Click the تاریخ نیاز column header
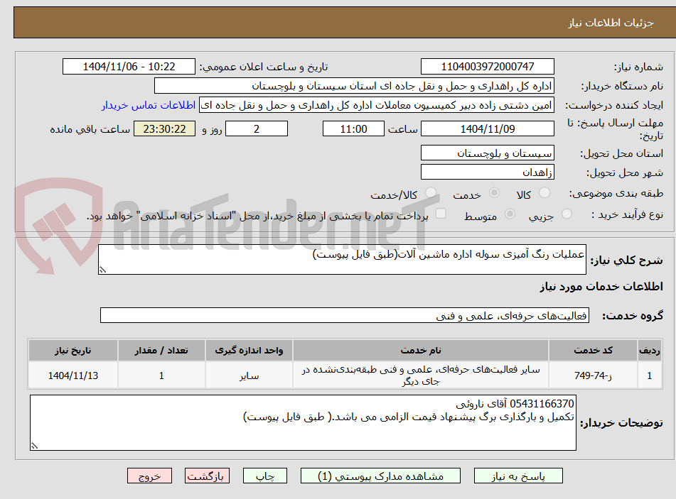The width and height of the screenshot is (676, 499). pyautogui.click(x=73, y=351)
